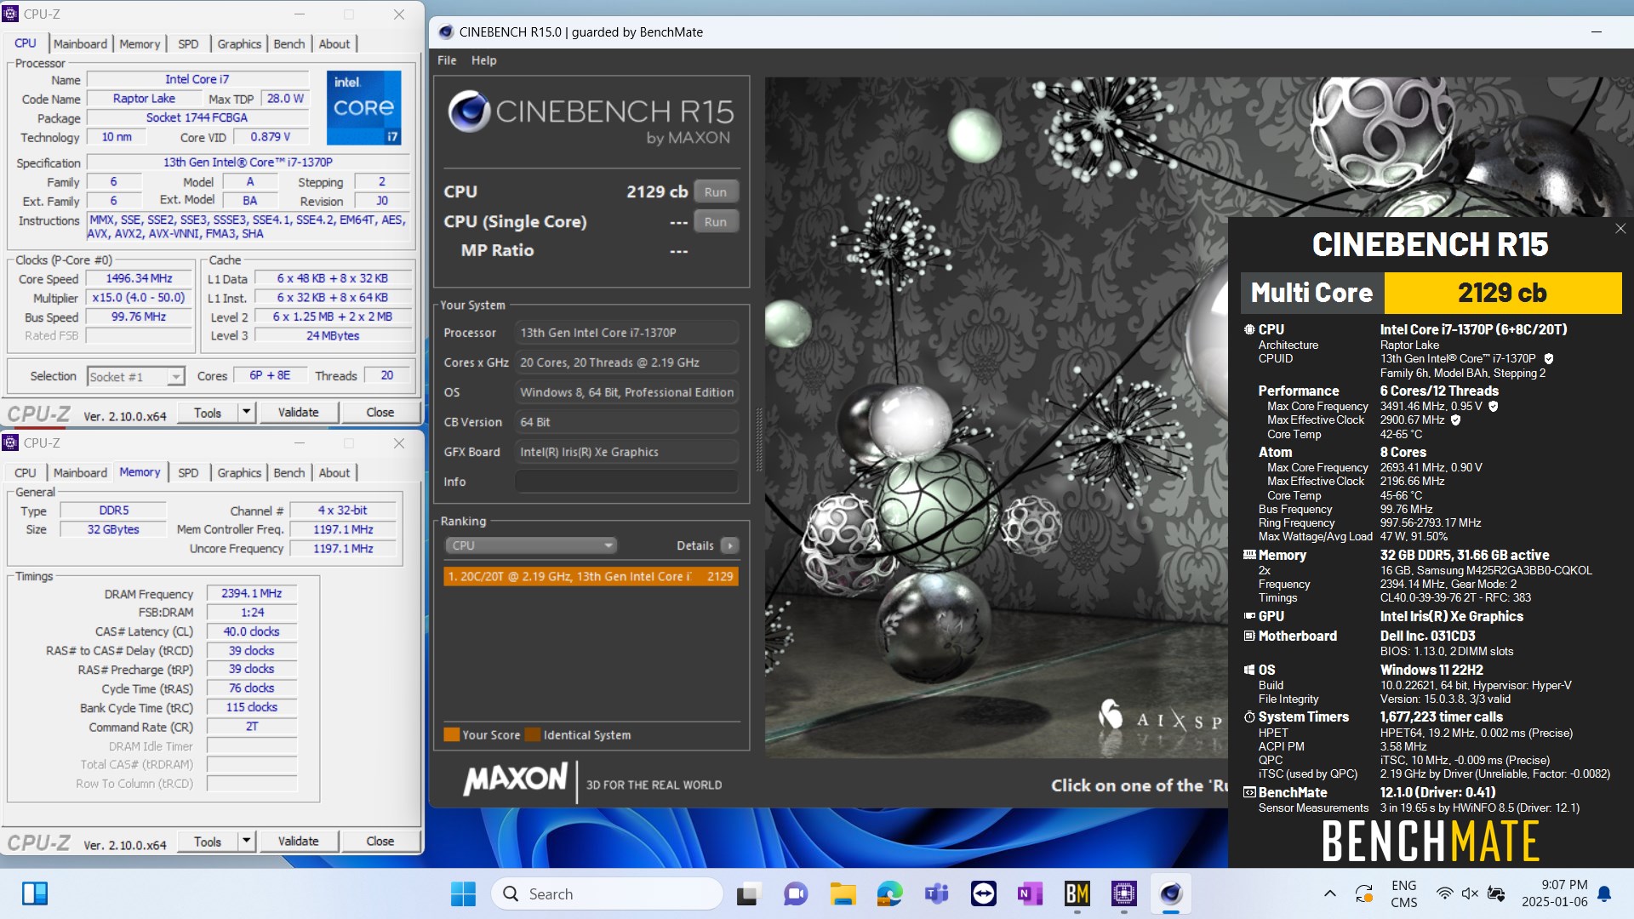Run the CPU Single Core benchmark
Viewport: 1634px width, 919px height.
[716, 222]
